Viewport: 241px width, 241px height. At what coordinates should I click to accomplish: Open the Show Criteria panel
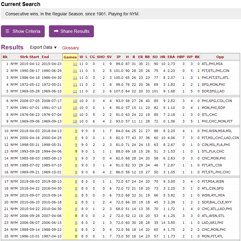(23, 31)
